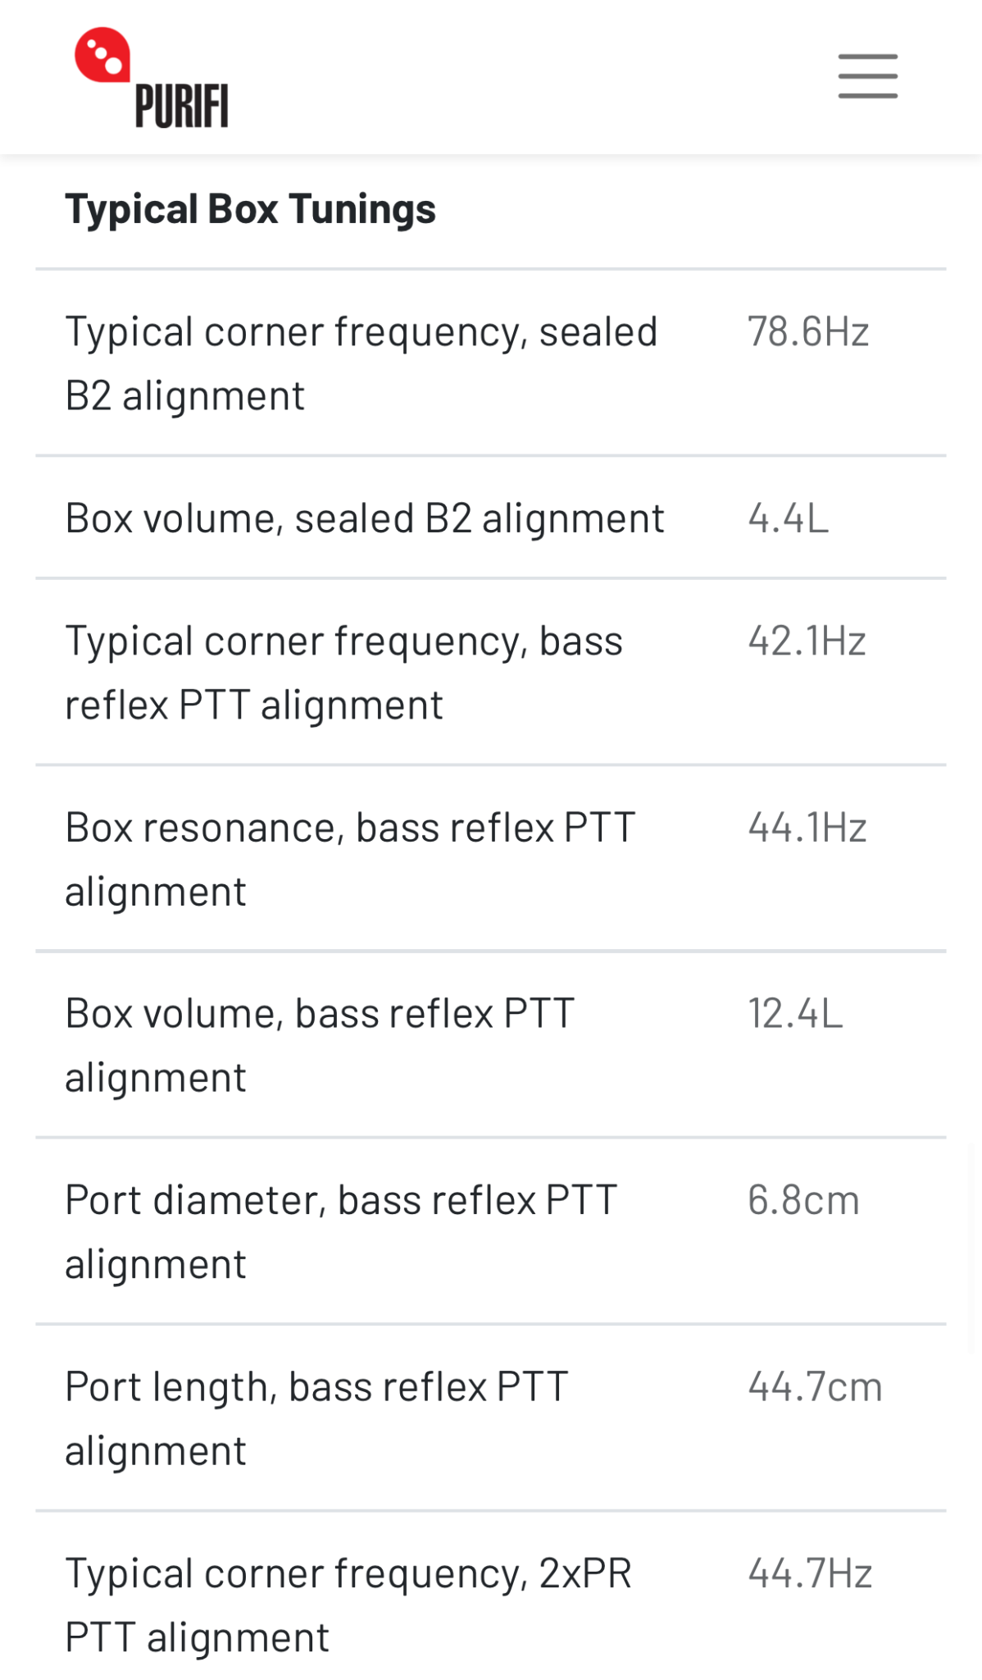Select the 6.8cm value
This screenshot has height=1680, width=982.
point(803,1200)
